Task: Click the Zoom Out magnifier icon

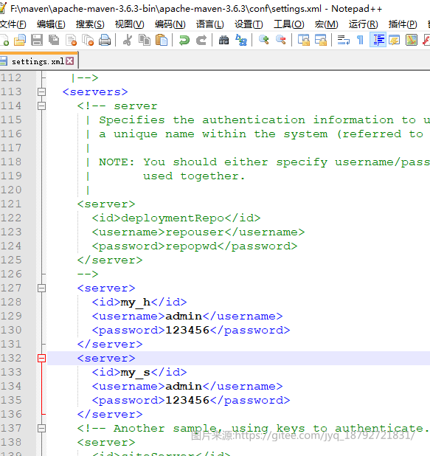Action: (x=281, y=40)
